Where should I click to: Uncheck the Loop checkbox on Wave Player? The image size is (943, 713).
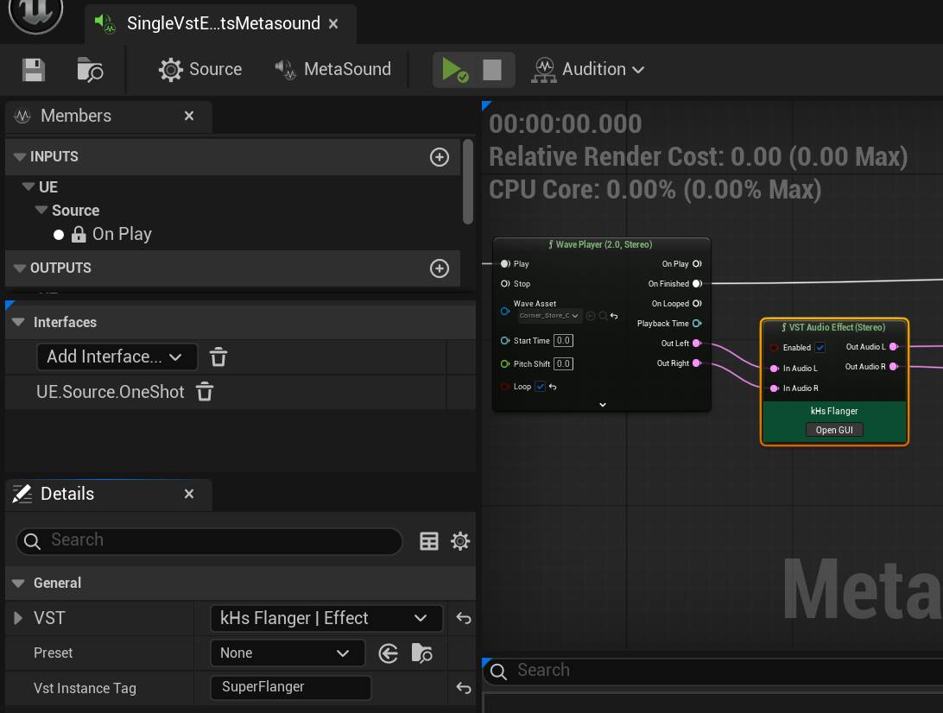click(x=541, y=386)
